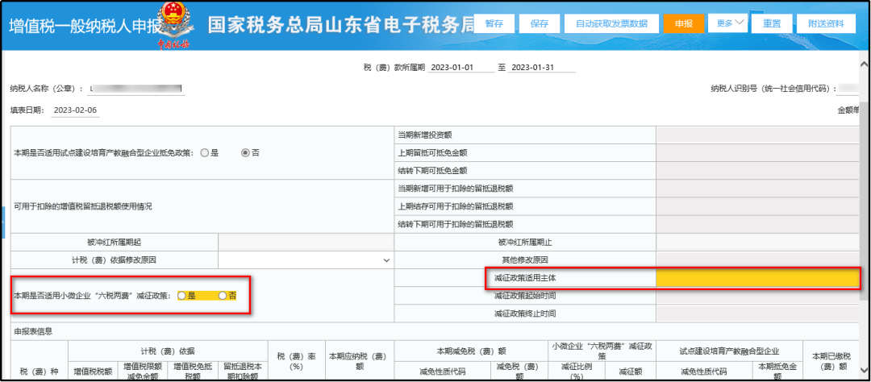Click the 重置 button
This screenshot has height=382, width=871.
tap(772, 23)
